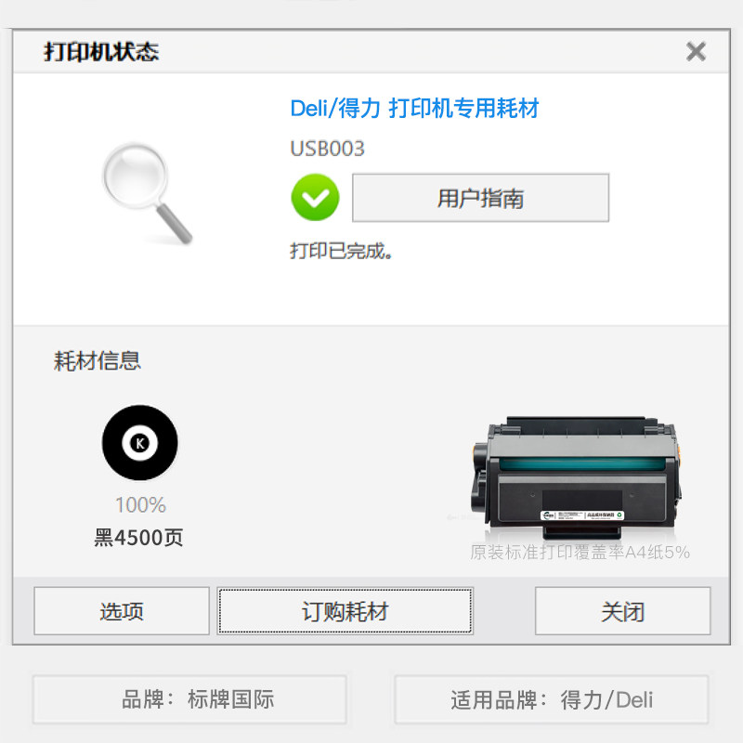The width and height of the screenshot is (743, 743).
Task: Click 订购耗材 to order supplies
Action: (x=345, y=611)
